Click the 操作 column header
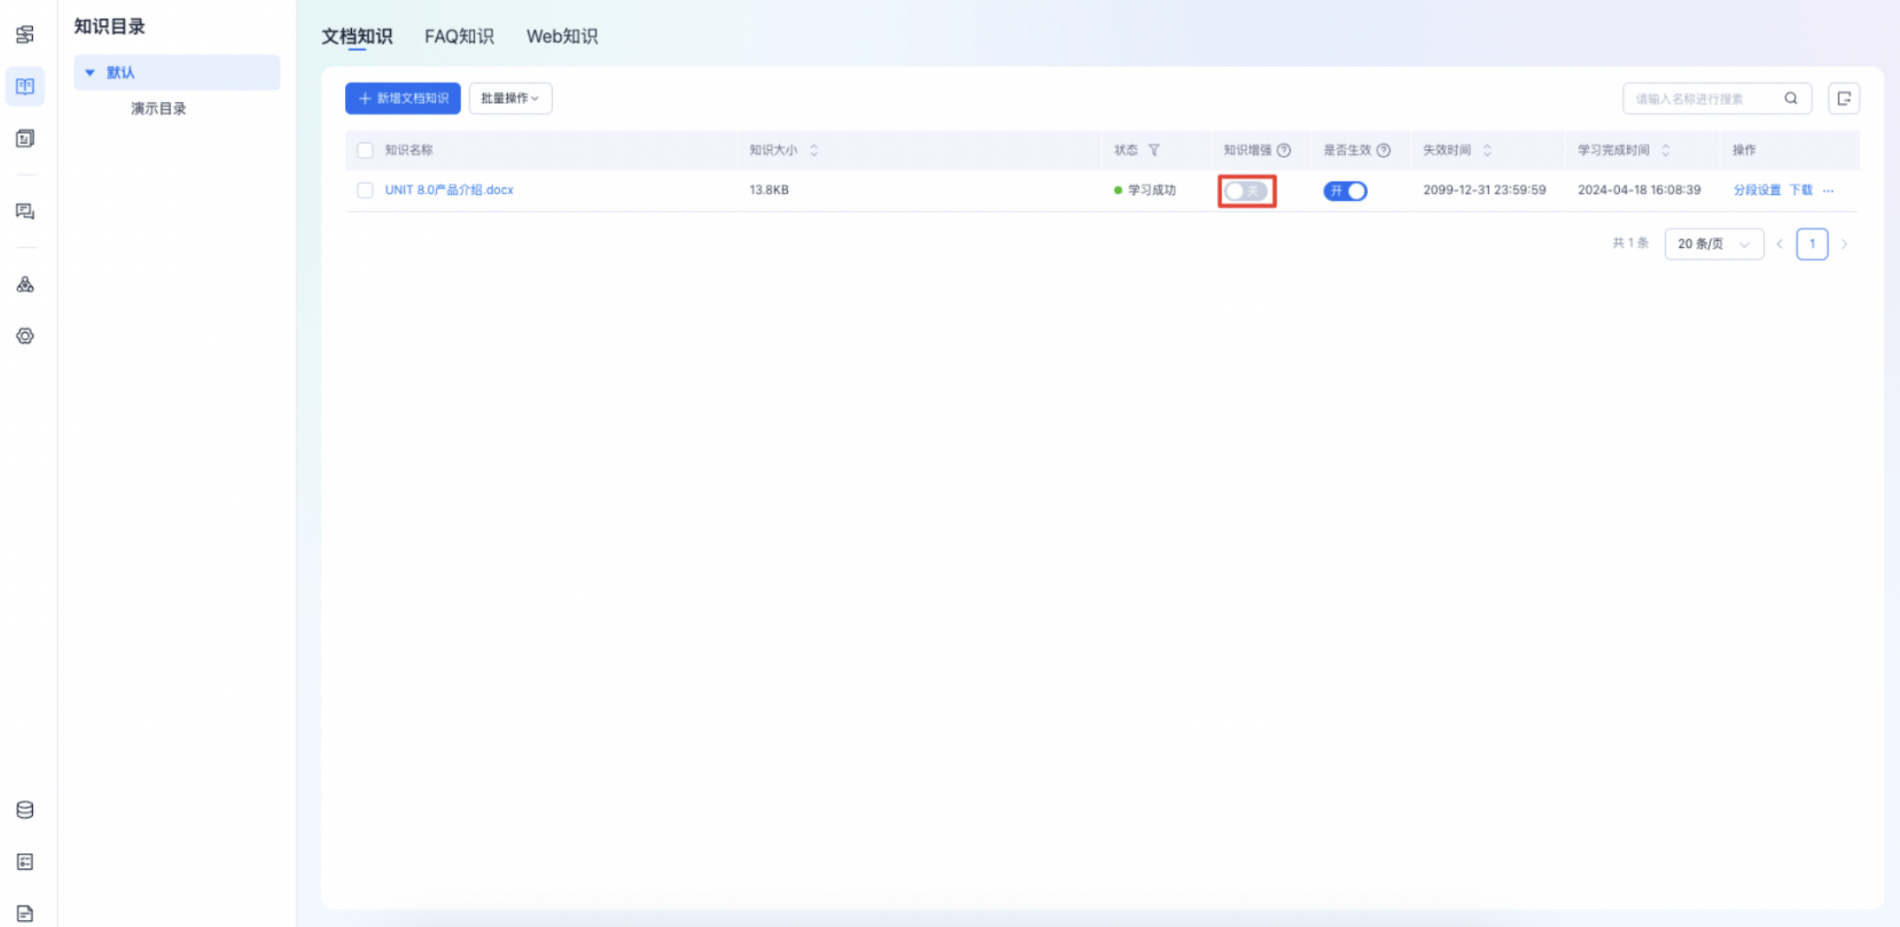This screenshot has height=927, width=1900. [1744, 150]
